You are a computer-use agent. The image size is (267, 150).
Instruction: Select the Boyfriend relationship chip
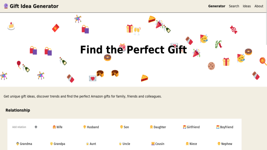click(225, 127)
